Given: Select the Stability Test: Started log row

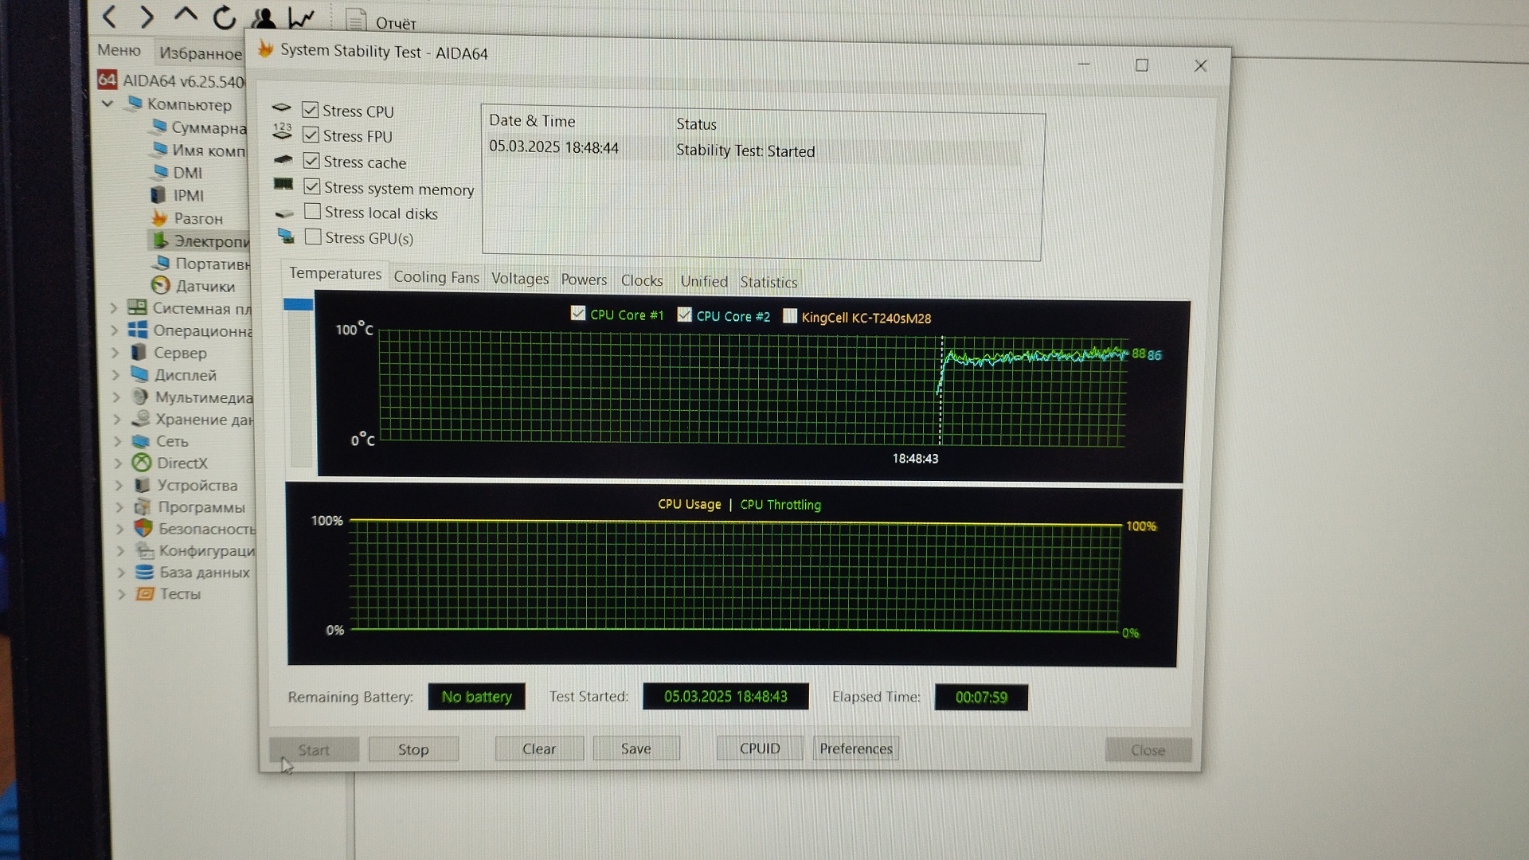Looking at the screenshot, I should pos(753,150).
